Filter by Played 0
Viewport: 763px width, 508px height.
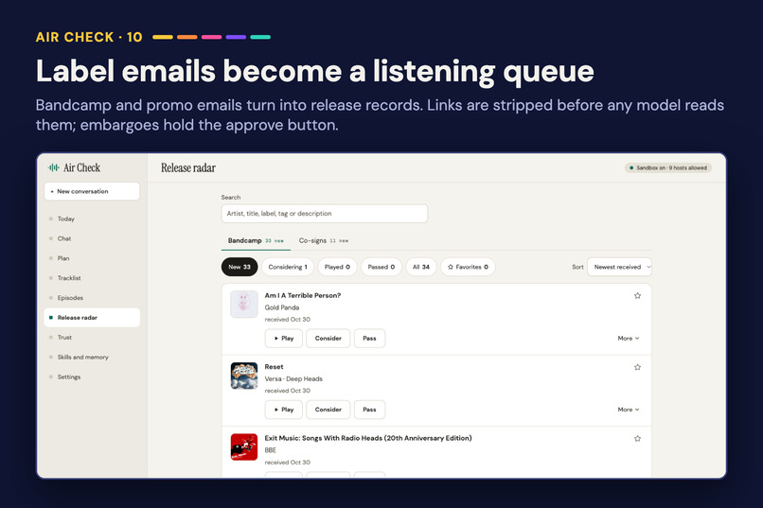[x=337, y=267]
